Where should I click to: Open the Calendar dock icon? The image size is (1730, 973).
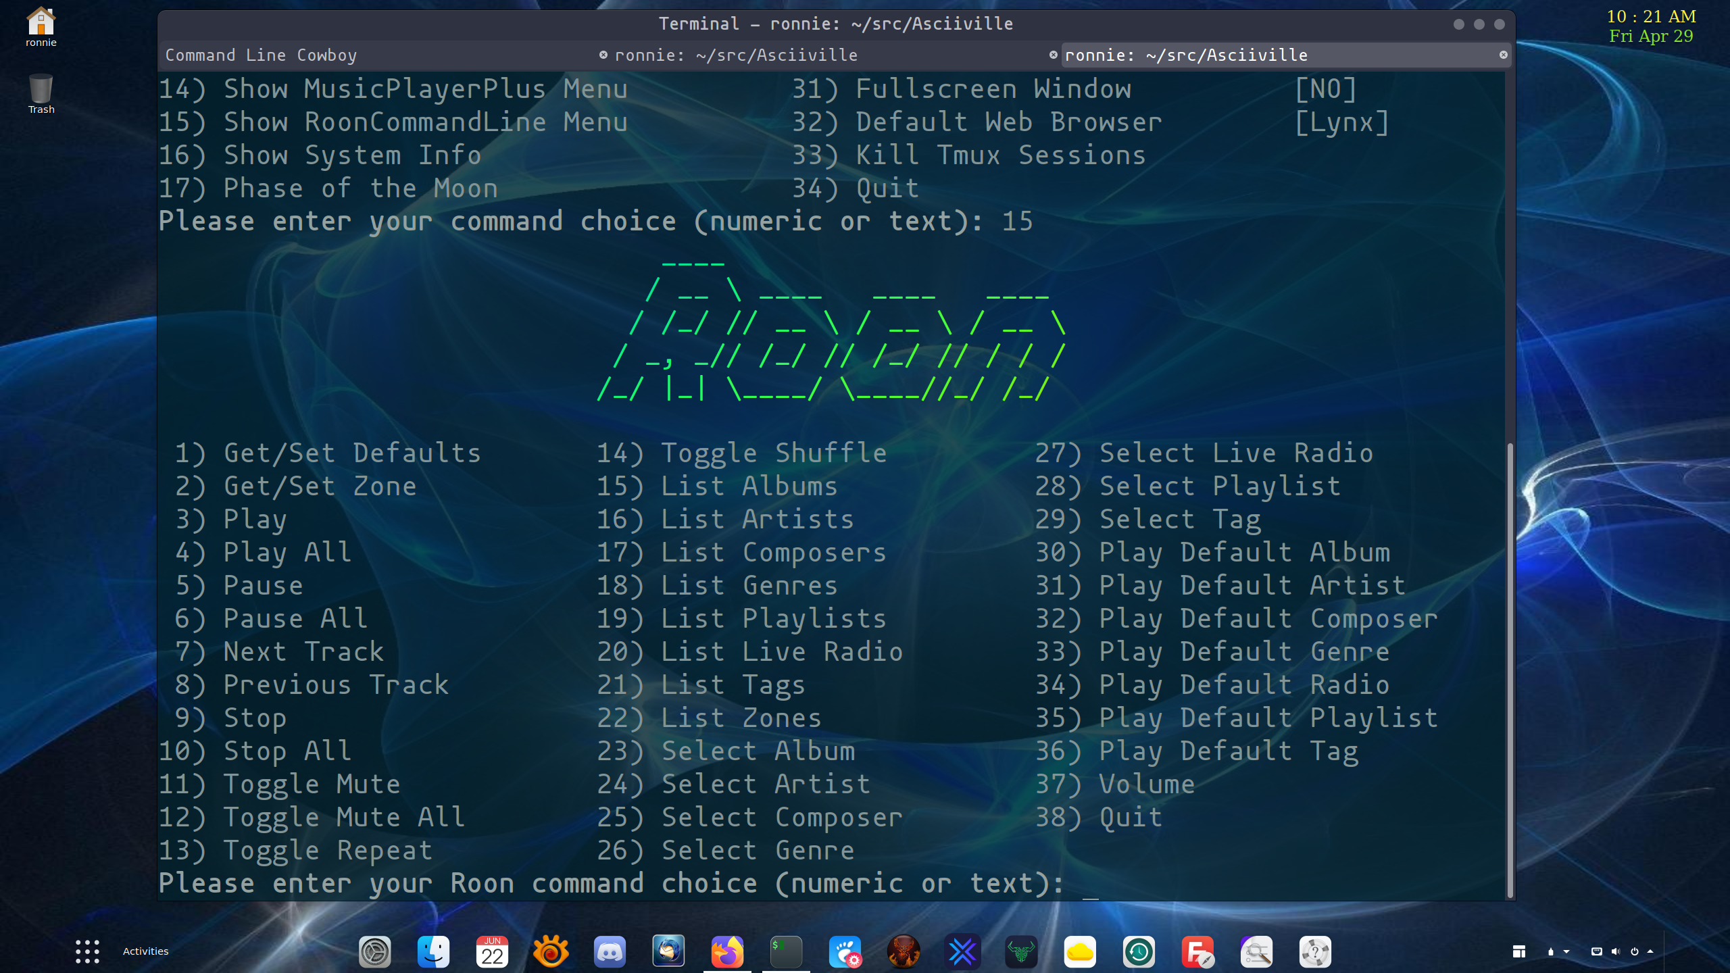[x=492, y=952]
